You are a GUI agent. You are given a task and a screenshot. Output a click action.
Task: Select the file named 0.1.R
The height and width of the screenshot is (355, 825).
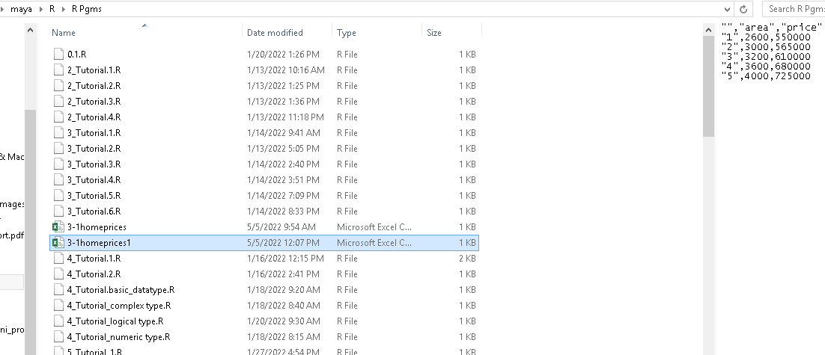(x=77, y=54)
